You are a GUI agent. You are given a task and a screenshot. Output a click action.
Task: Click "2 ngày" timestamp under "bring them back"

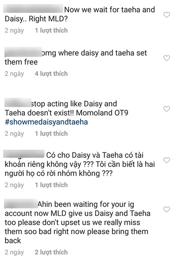[x=14, y=252]
